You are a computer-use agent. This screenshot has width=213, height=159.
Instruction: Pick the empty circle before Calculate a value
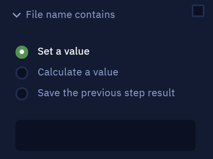click(22, 73)
